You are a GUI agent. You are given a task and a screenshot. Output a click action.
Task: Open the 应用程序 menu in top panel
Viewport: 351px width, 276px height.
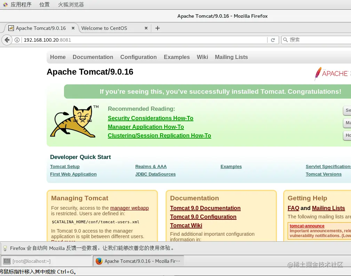[21, 5]
